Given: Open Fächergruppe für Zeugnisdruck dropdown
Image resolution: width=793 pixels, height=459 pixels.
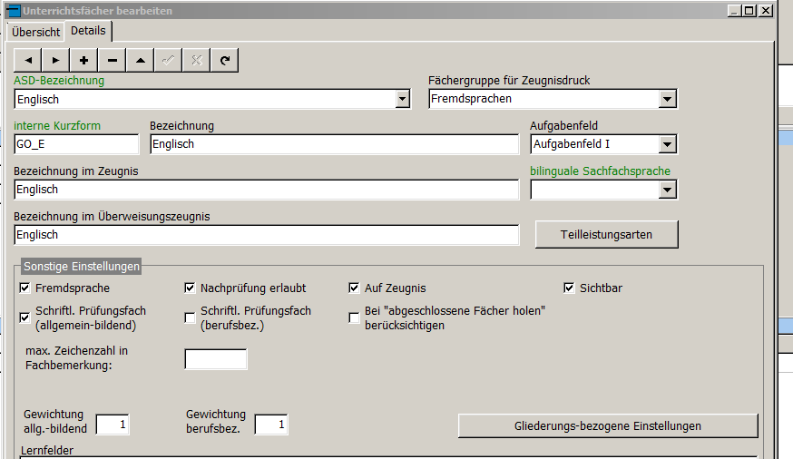Looking at the screenshot, I should pyautogui.click(x=668, y=99).
